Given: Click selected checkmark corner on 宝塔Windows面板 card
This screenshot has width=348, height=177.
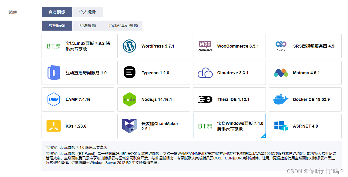Looking at the screenshot, I should (x=264, y=136).
